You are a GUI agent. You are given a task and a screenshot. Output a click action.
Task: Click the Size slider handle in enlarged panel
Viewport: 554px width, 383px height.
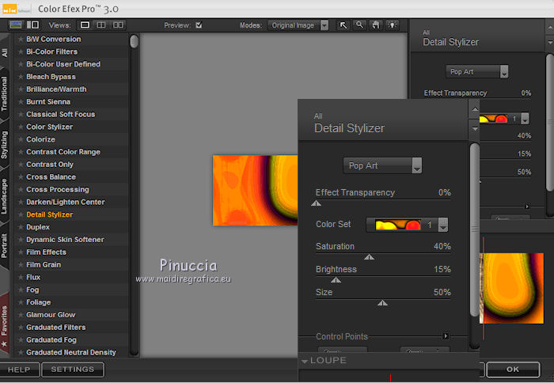click(x=382, y=303)
